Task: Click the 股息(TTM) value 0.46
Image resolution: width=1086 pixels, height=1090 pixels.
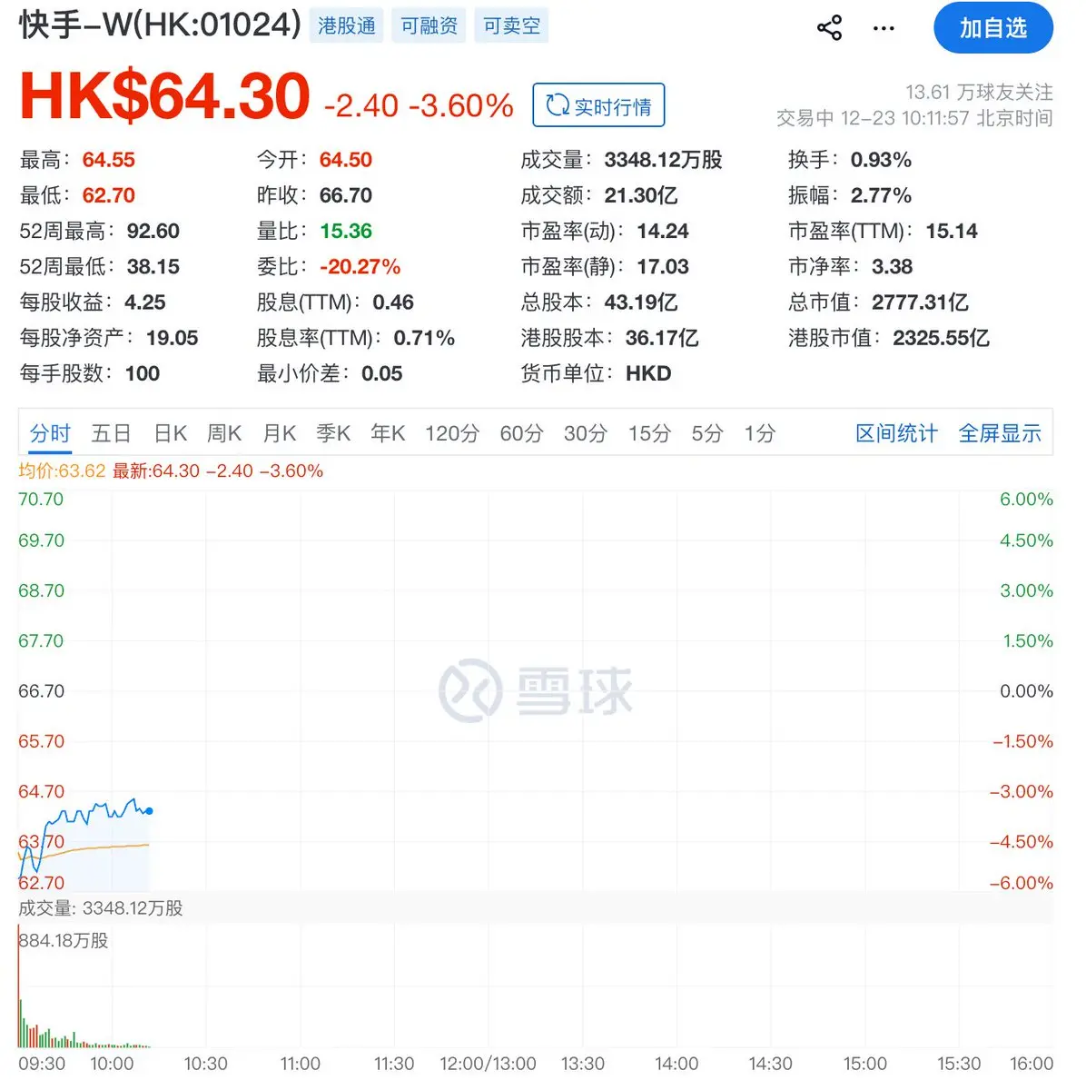Action: [393, 302]
